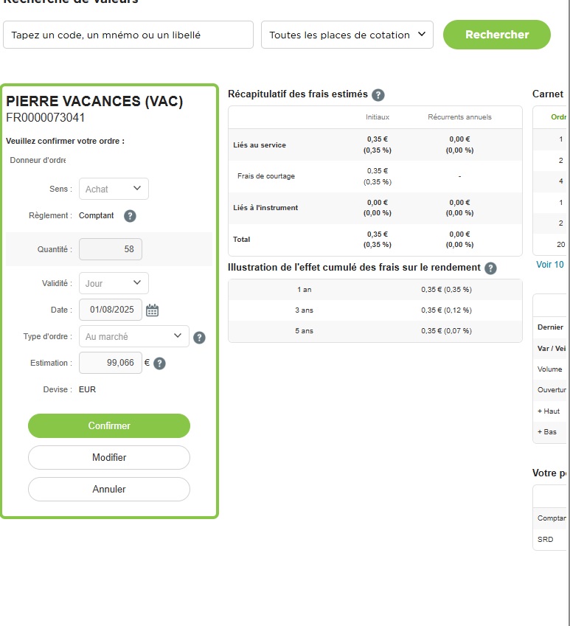Click the Estimation field showing 99,066
The image size is (570, 626).
(111, 363)
